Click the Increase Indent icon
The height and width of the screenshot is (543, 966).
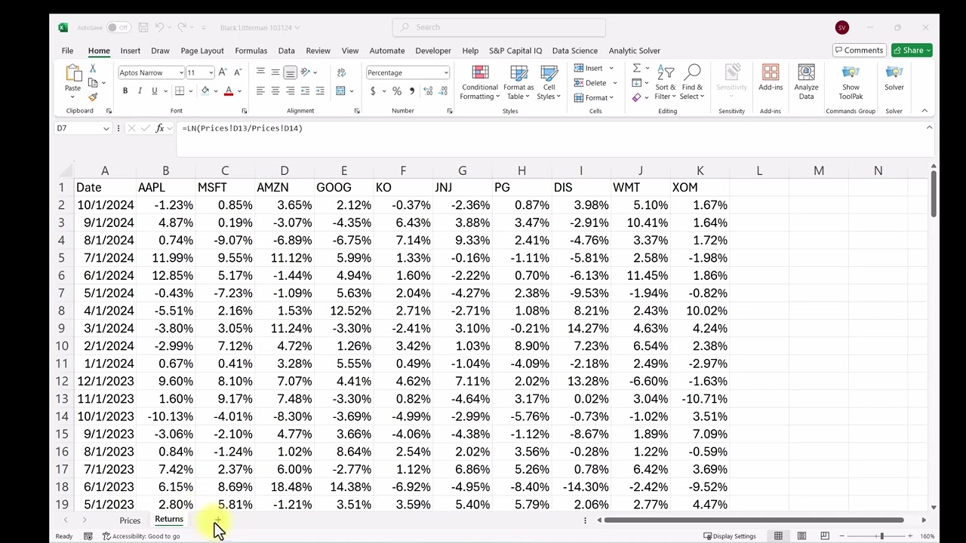(x=320, y=91)
